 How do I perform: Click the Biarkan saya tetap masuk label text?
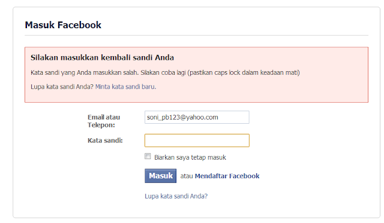point(190,157)
